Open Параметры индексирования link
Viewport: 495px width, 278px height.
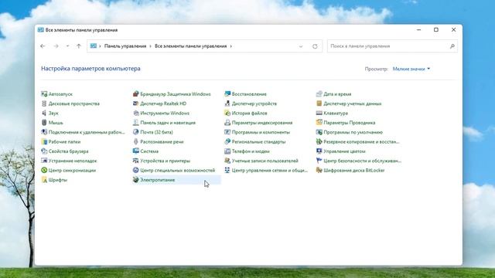coord(262,123)
